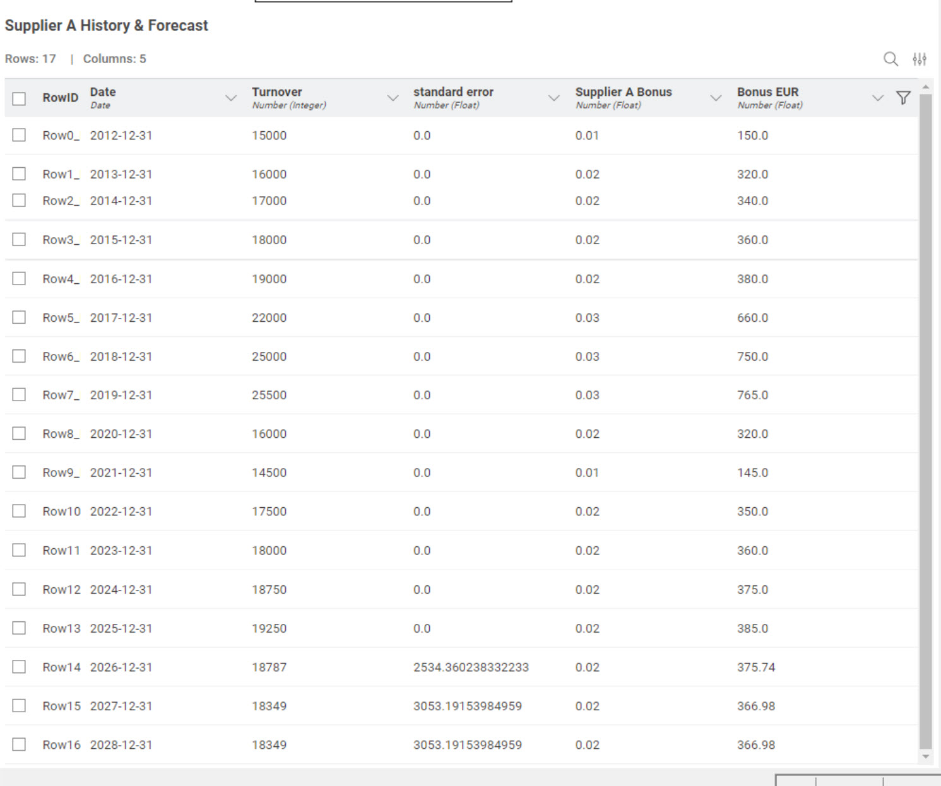Open the table search magnifier icon

coord(891,59)
